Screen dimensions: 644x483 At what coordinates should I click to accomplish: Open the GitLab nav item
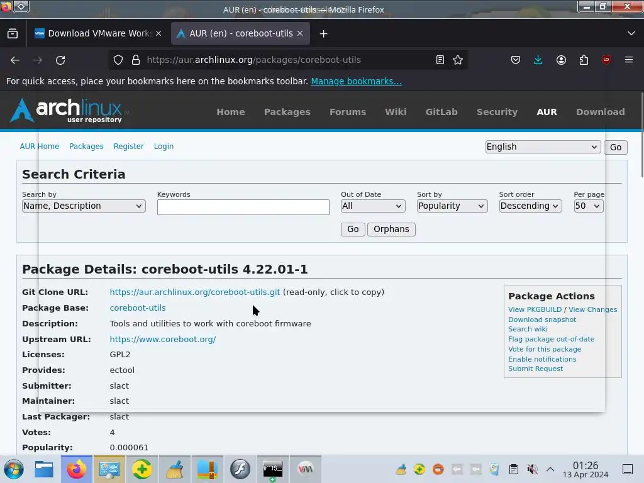point(441,112)
